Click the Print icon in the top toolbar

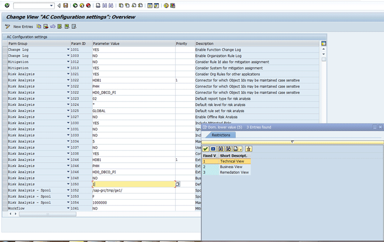click(x=98, y=6)
